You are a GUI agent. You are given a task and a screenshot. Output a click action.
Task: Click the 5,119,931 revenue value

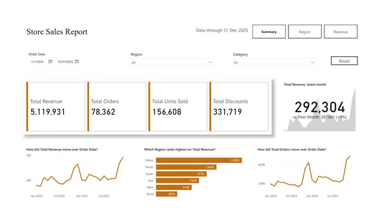pos(48,112)
